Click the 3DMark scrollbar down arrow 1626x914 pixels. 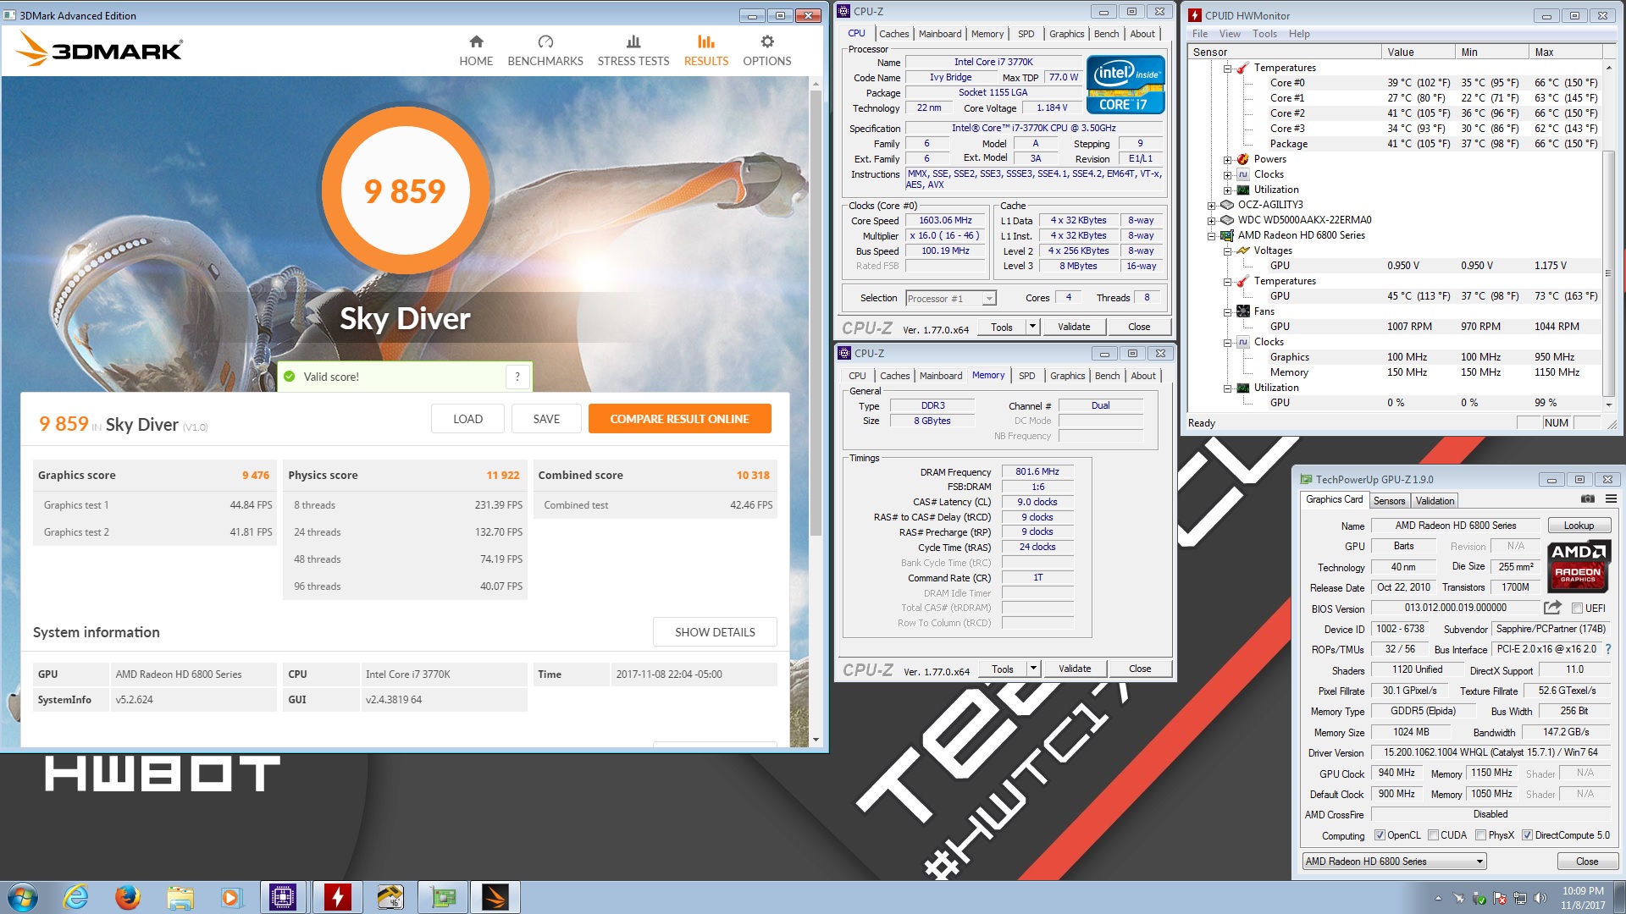(816, 740)
